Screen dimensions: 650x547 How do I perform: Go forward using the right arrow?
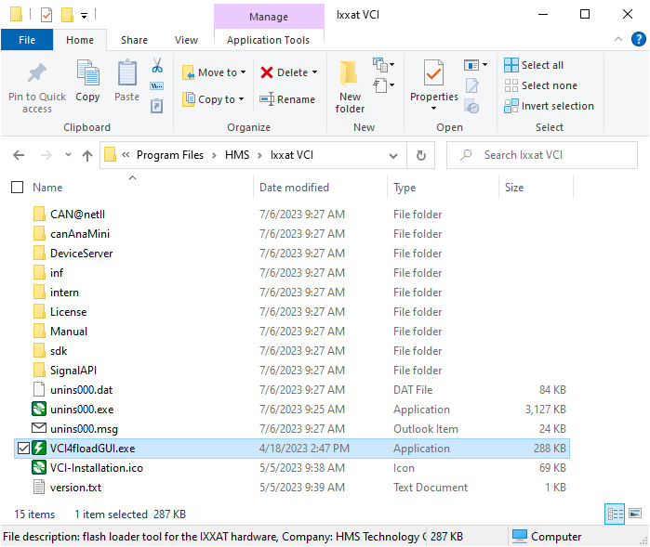(x=46, y=155)
